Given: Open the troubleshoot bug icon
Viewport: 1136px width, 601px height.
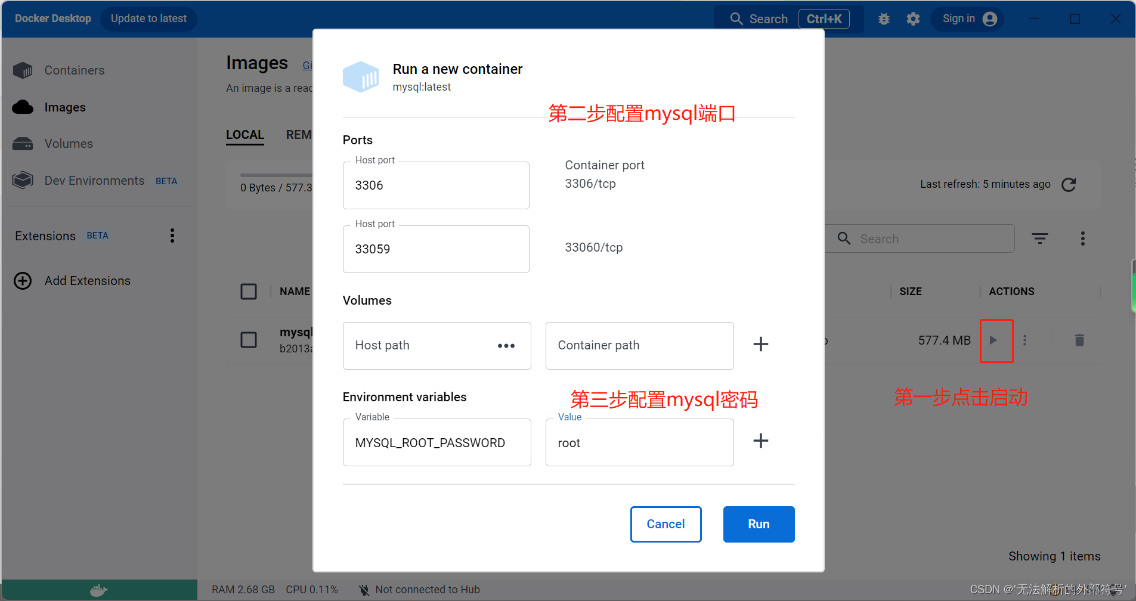Looking at the screenshot, I should click(884, 19).
